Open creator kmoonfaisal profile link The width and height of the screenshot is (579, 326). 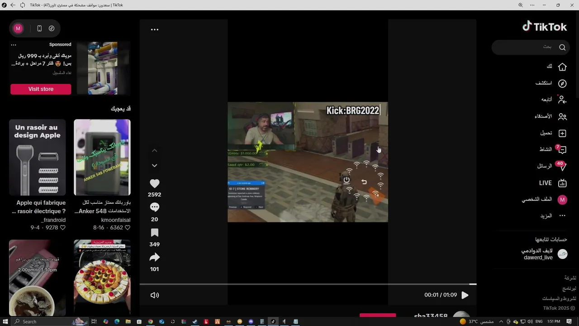pyautogui.click(x=116, y=220)
